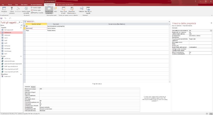This screenshot has width=213, height=115.
Task: Select the ID field name cell
Action: [x=36, y=26]
